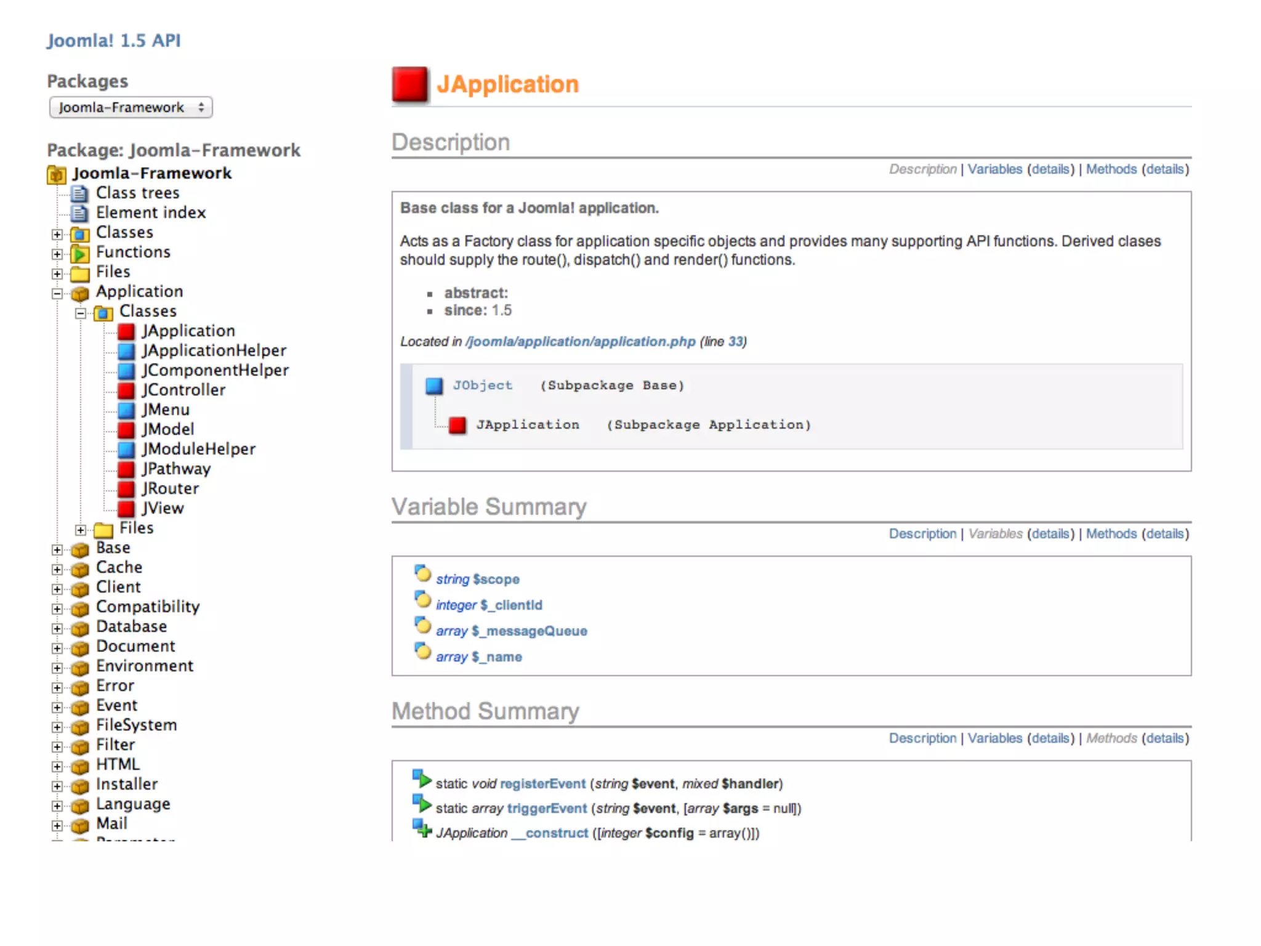Viewport: 1261px width, 946px height.
Task: Open the triggerEvent method link
Action: coord(546,809)
